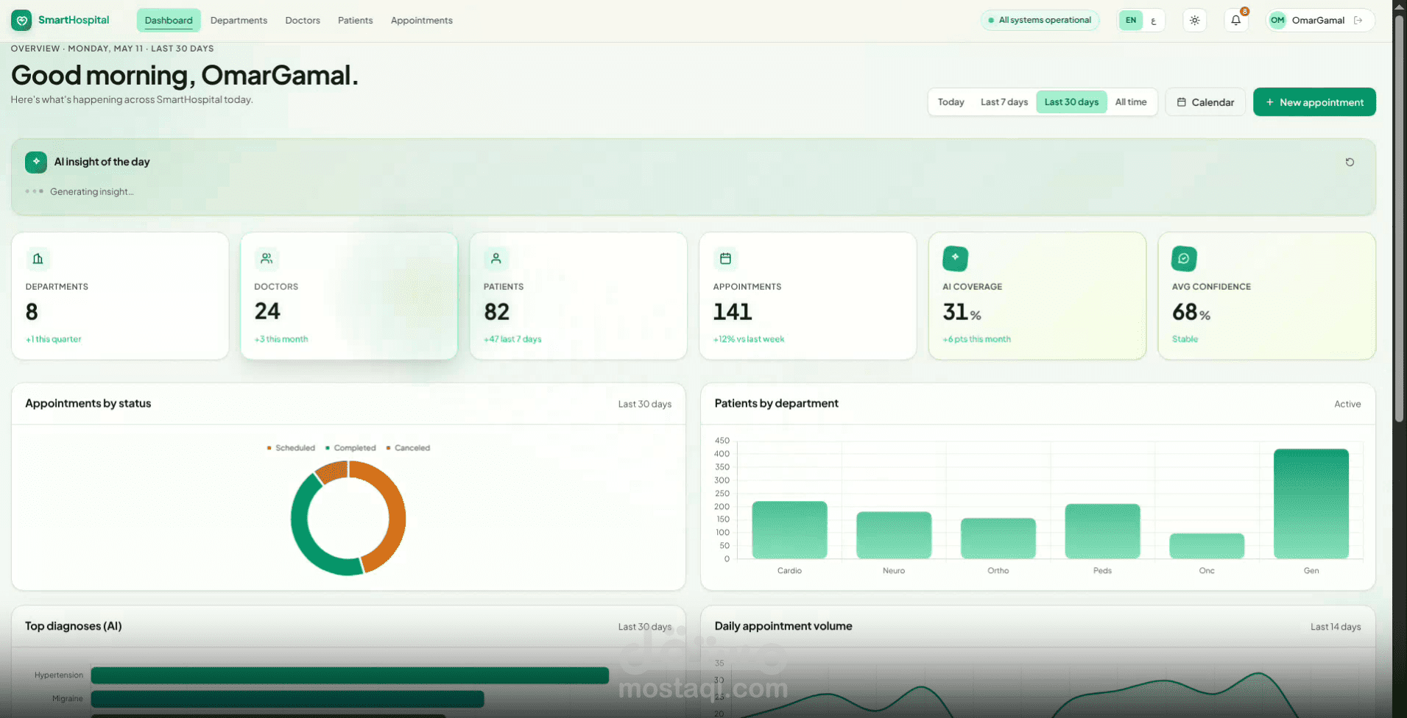1407x718 pixels.
Task: Click the Calendar button
Action: pos(1205,102)
